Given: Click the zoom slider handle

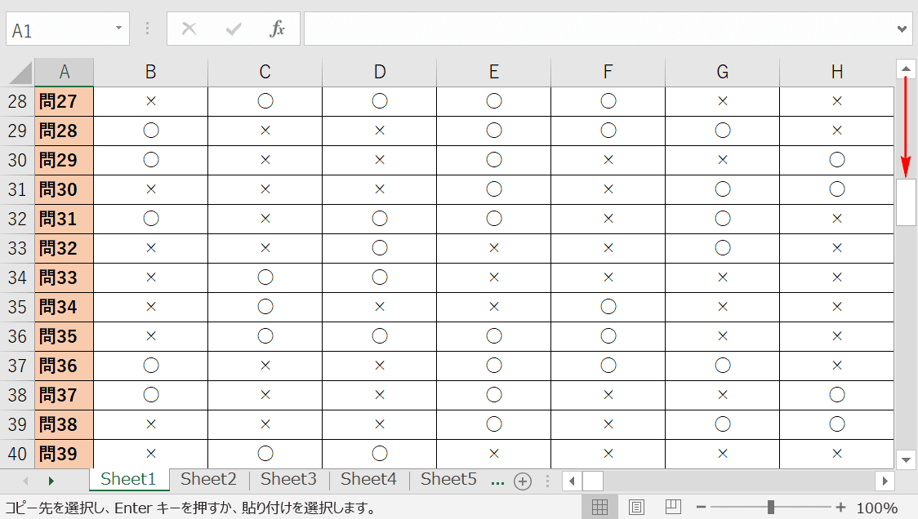Looking at the screenshot, I should click(771, 508).
